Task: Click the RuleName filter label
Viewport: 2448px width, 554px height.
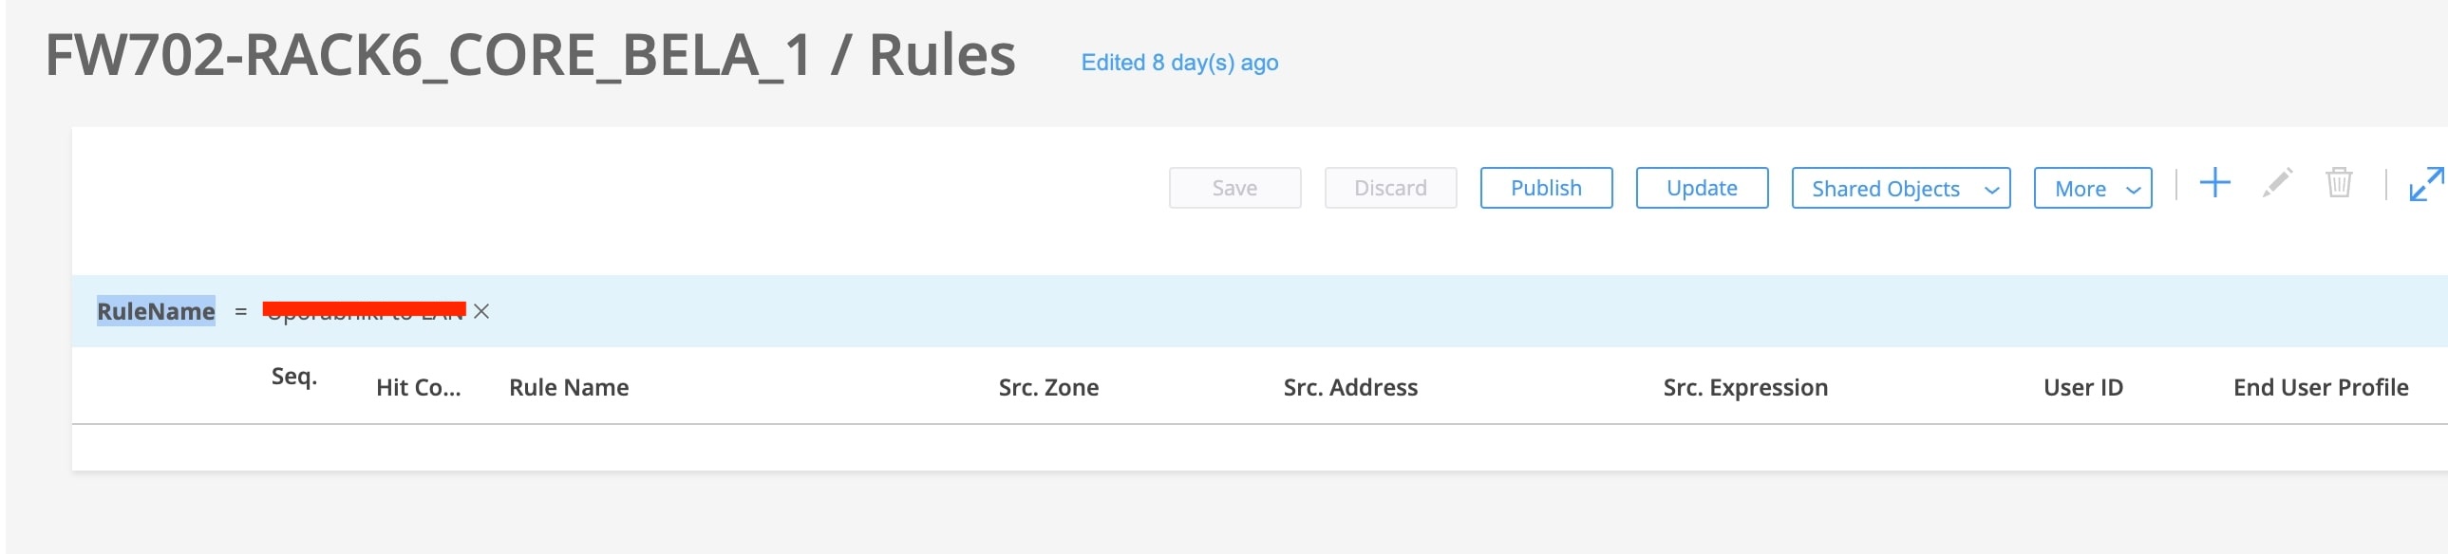Action: [x=156, y=311]
